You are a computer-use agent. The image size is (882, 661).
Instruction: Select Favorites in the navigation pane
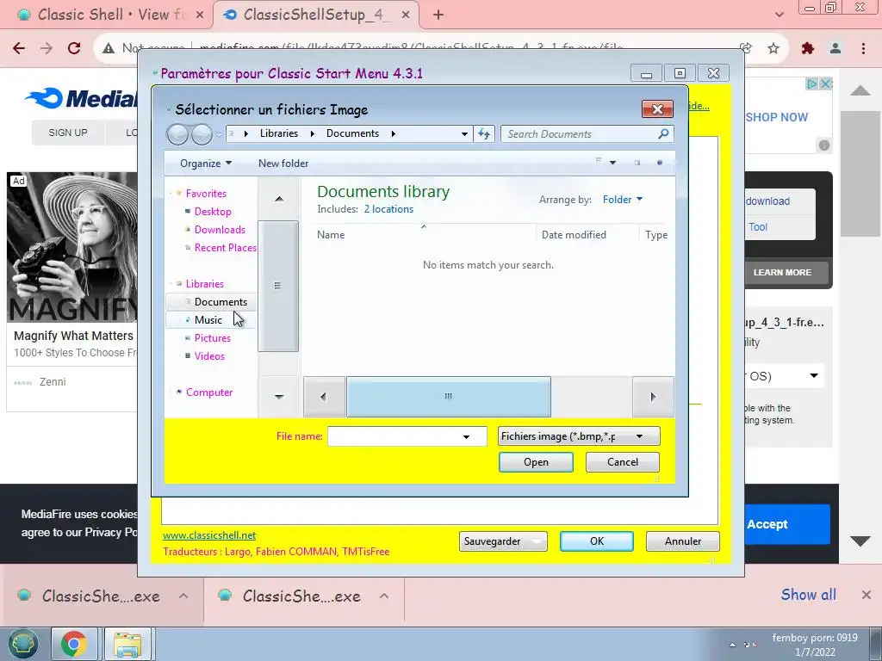tap(206, 194)
